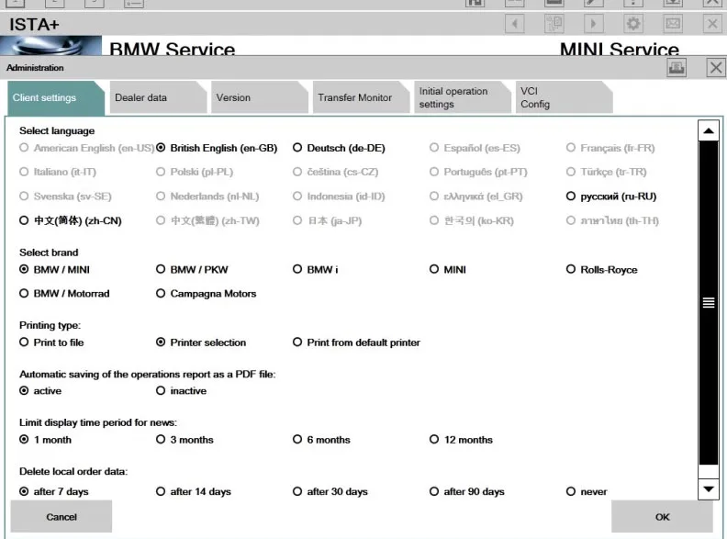Go to the Initial operation settings tab
This screenshot has width=727, height=539.
coord(463,97)
